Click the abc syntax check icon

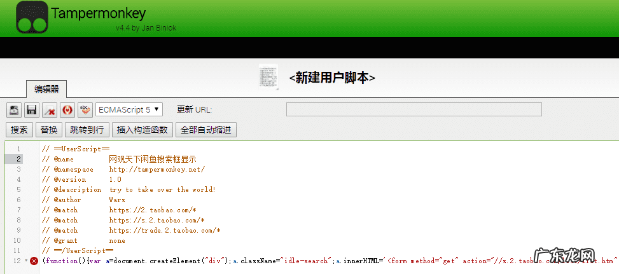point(85,109)
